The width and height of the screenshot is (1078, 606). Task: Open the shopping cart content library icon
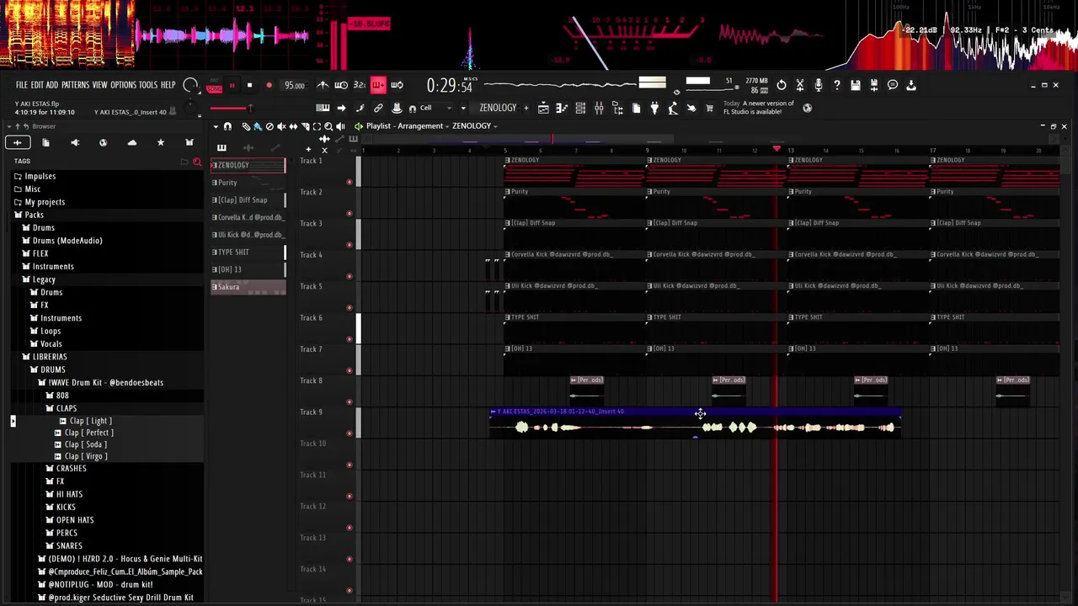[x=709, y=108]
